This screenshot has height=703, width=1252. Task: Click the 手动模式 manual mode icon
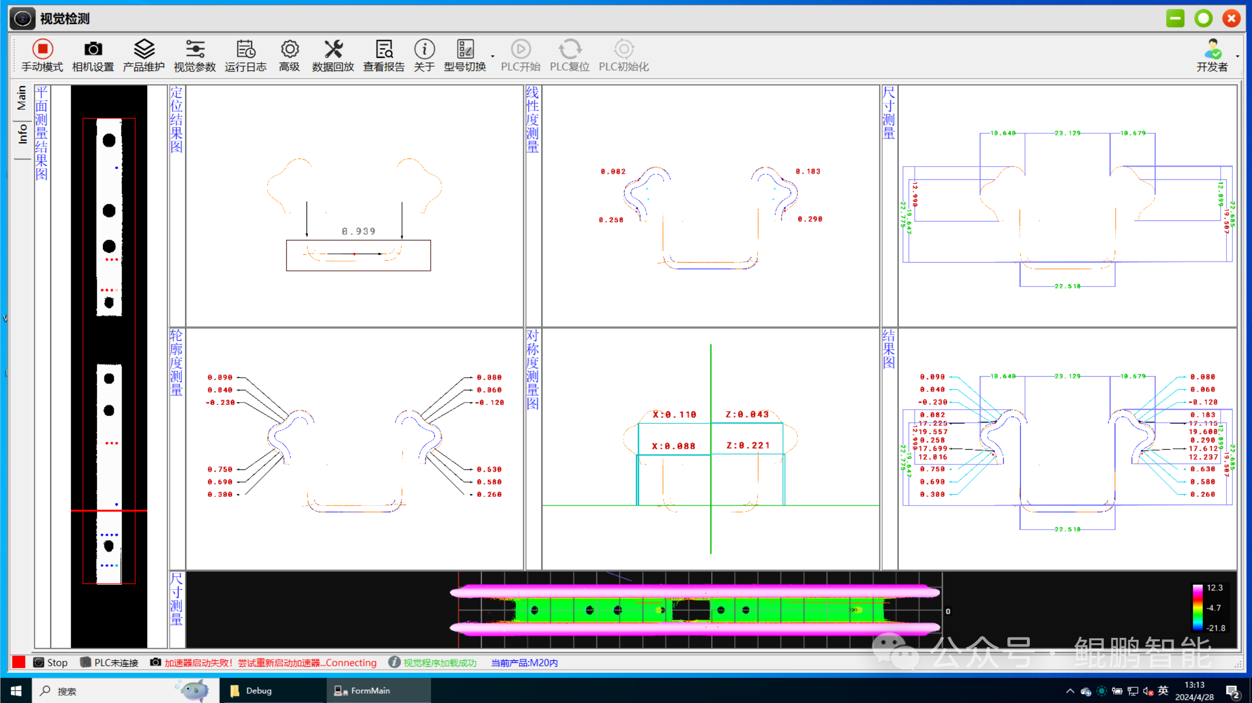[x=42, y=49]
